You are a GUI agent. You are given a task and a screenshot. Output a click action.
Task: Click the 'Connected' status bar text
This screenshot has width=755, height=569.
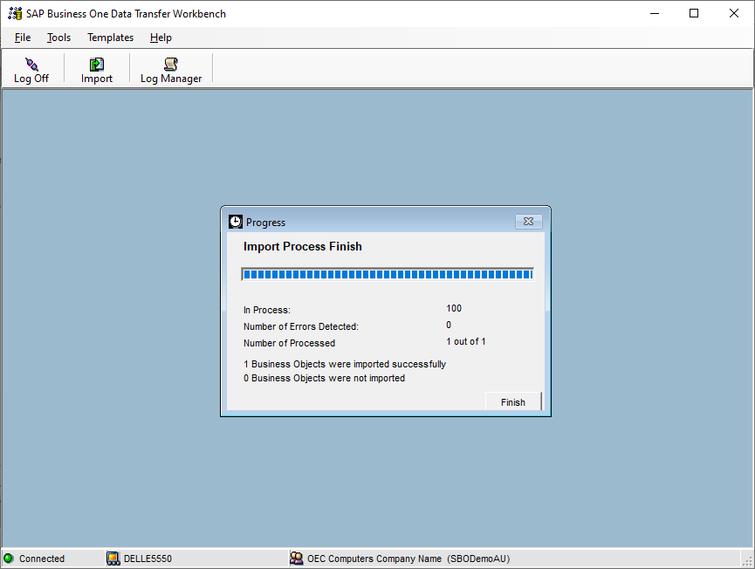point(42,559)
